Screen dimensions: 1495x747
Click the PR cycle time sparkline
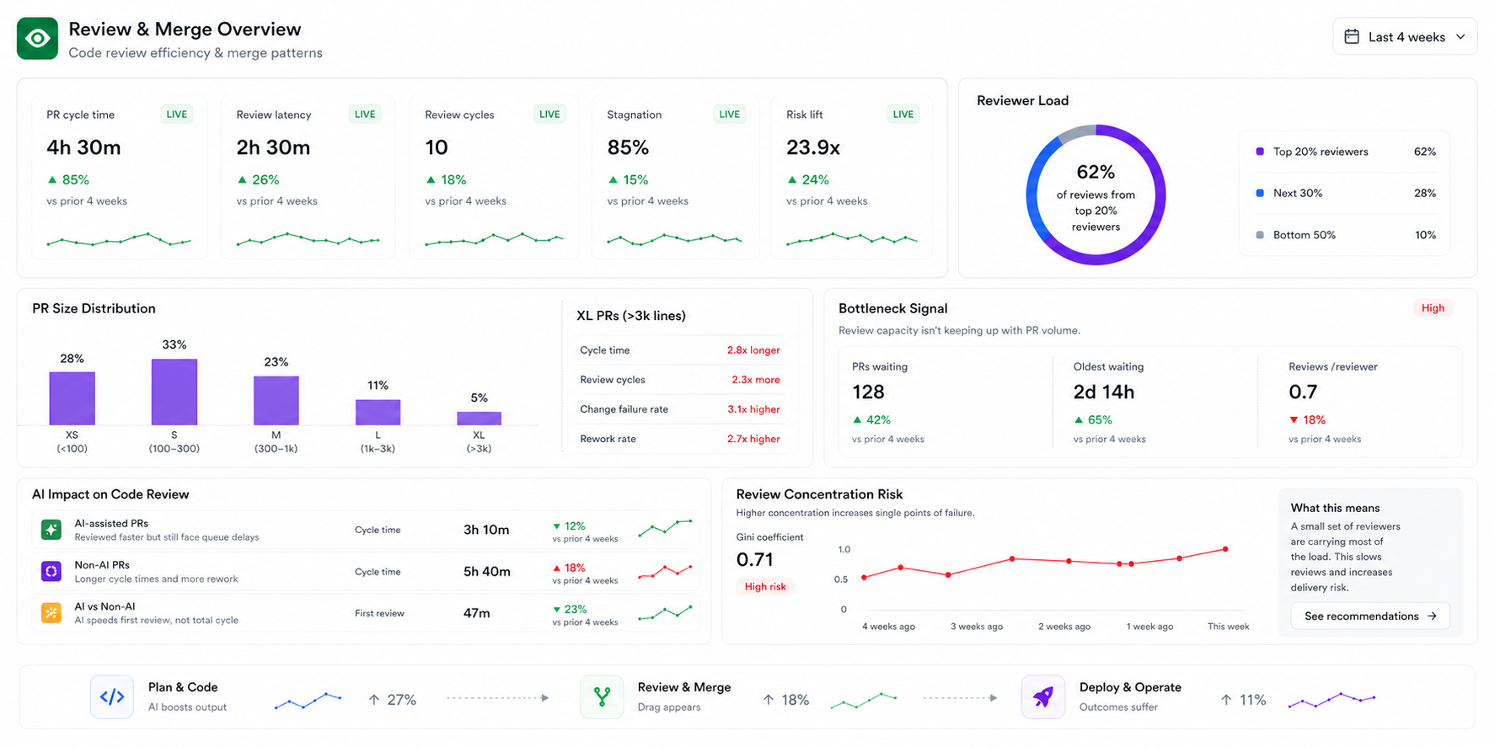(x=119, y=240)
